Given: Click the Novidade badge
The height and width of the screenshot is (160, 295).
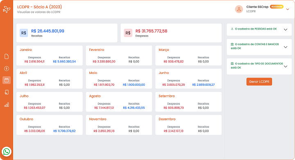Looking at the screenshot, I should (x=277, y=7).
